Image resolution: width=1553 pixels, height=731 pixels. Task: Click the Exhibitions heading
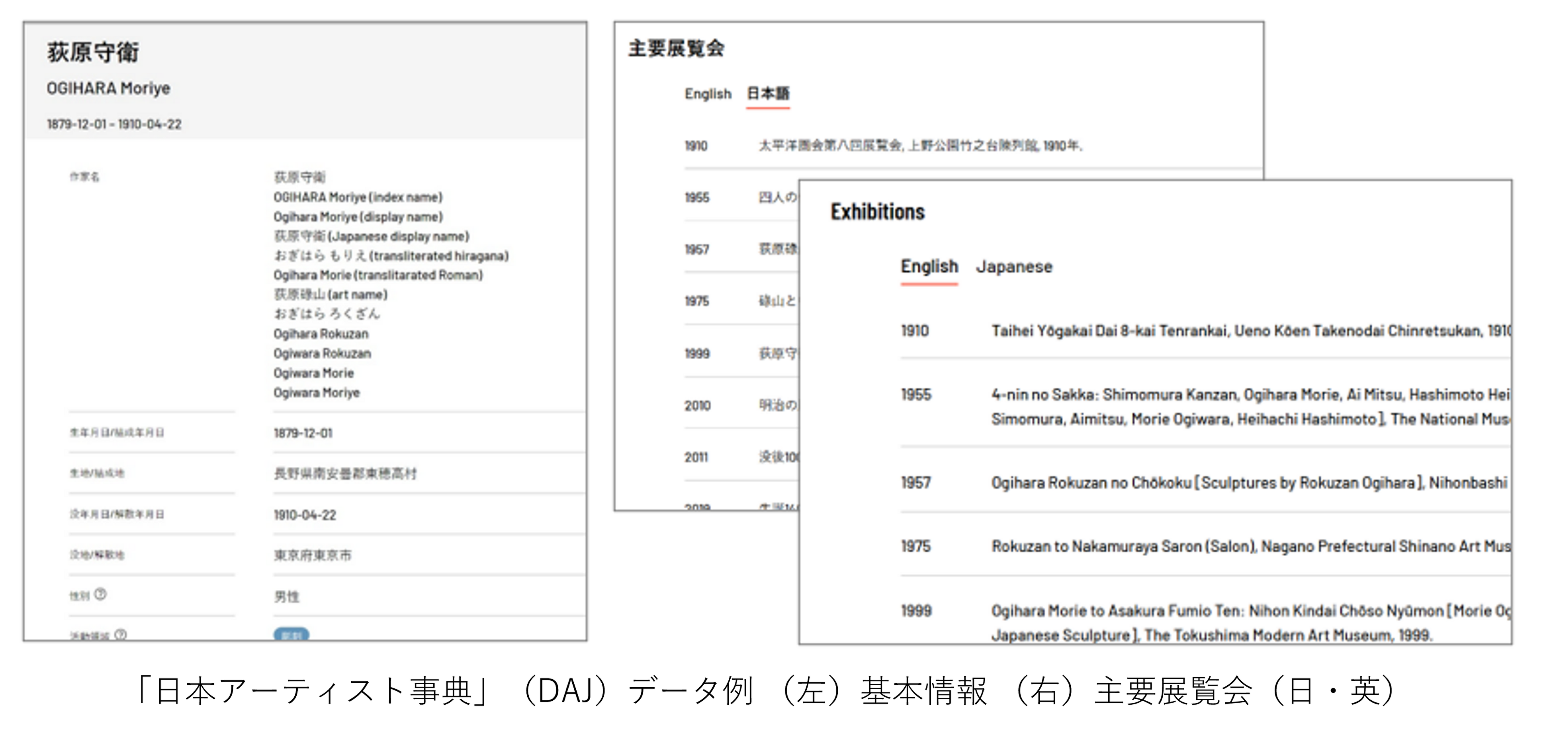point(877,212)
